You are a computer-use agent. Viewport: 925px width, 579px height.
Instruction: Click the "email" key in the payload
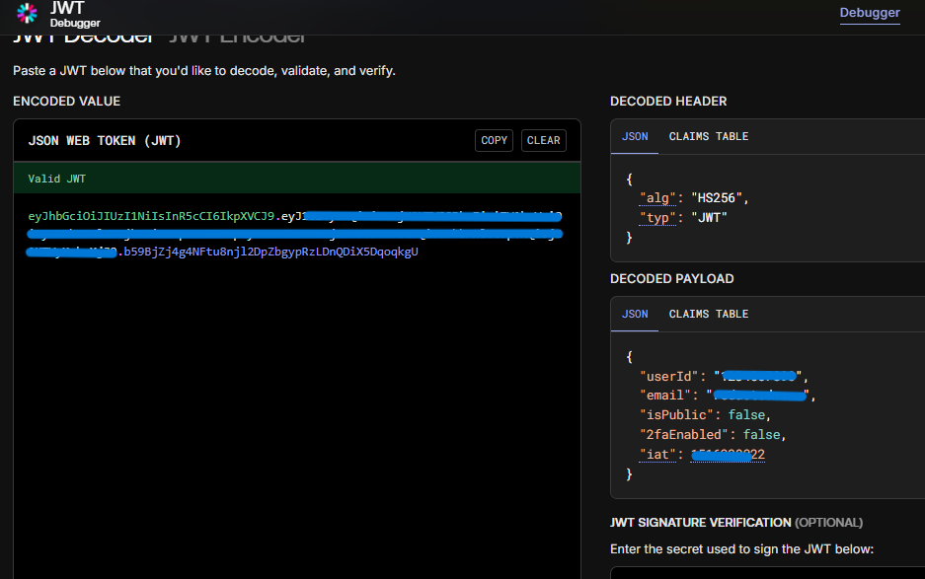tap(665, 395)
